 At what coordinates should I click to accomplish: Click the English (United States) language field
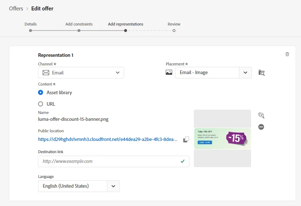click(72, 186)
